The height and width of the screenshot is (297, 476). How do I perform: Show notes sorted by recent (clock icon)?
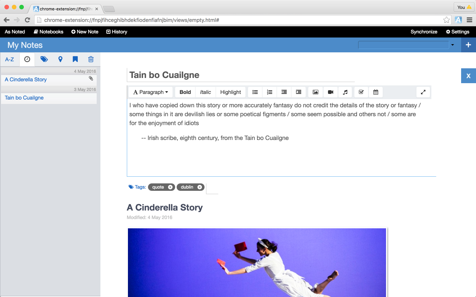27,59
